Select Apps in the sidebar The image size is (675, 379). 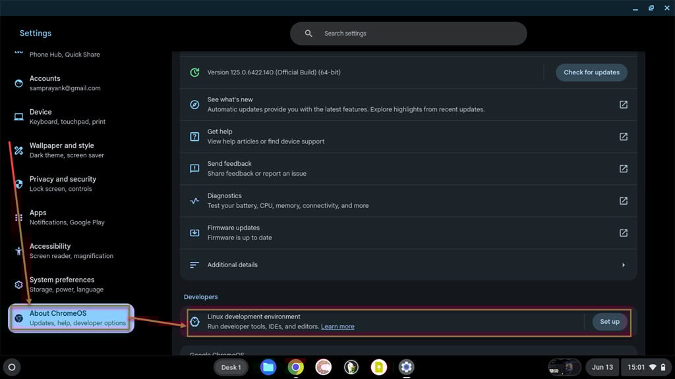(x=71, y=217)
